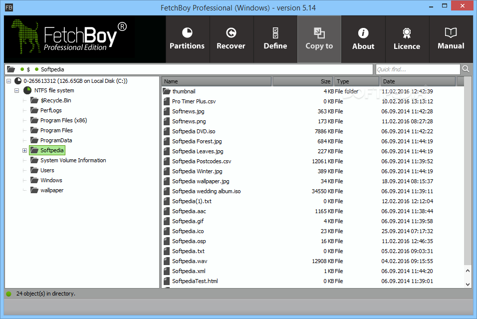The width and height of the screenshot is (477, 319).
Task: Select the Softpedia.wav file name
Action: tap(190, 261)
